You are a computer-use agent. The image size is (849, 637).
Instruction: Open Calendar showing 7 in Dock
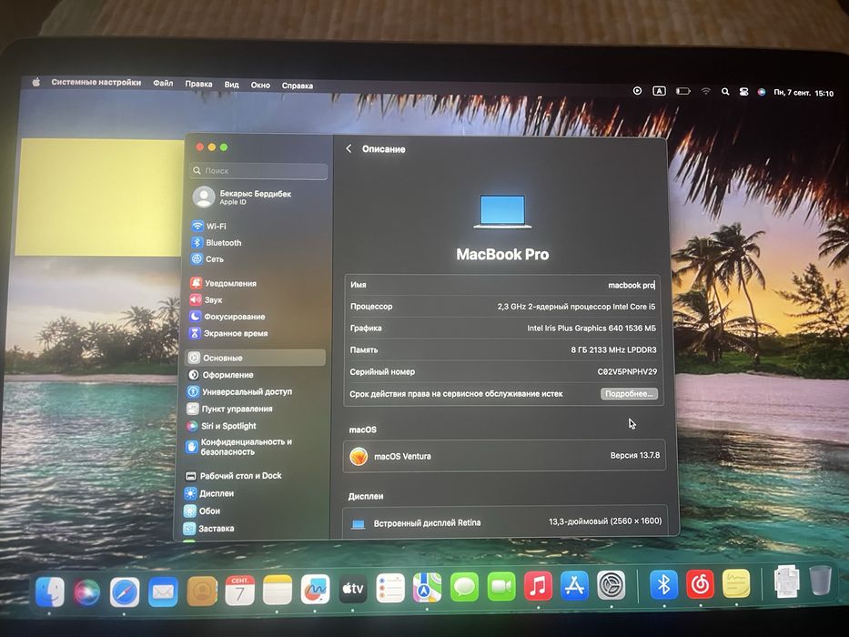[x=239, y=591]
